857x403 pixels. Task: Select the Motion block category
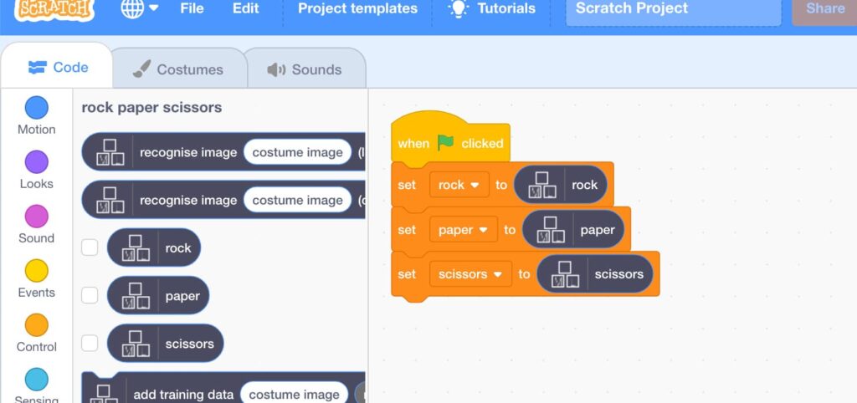click(37, 115)
